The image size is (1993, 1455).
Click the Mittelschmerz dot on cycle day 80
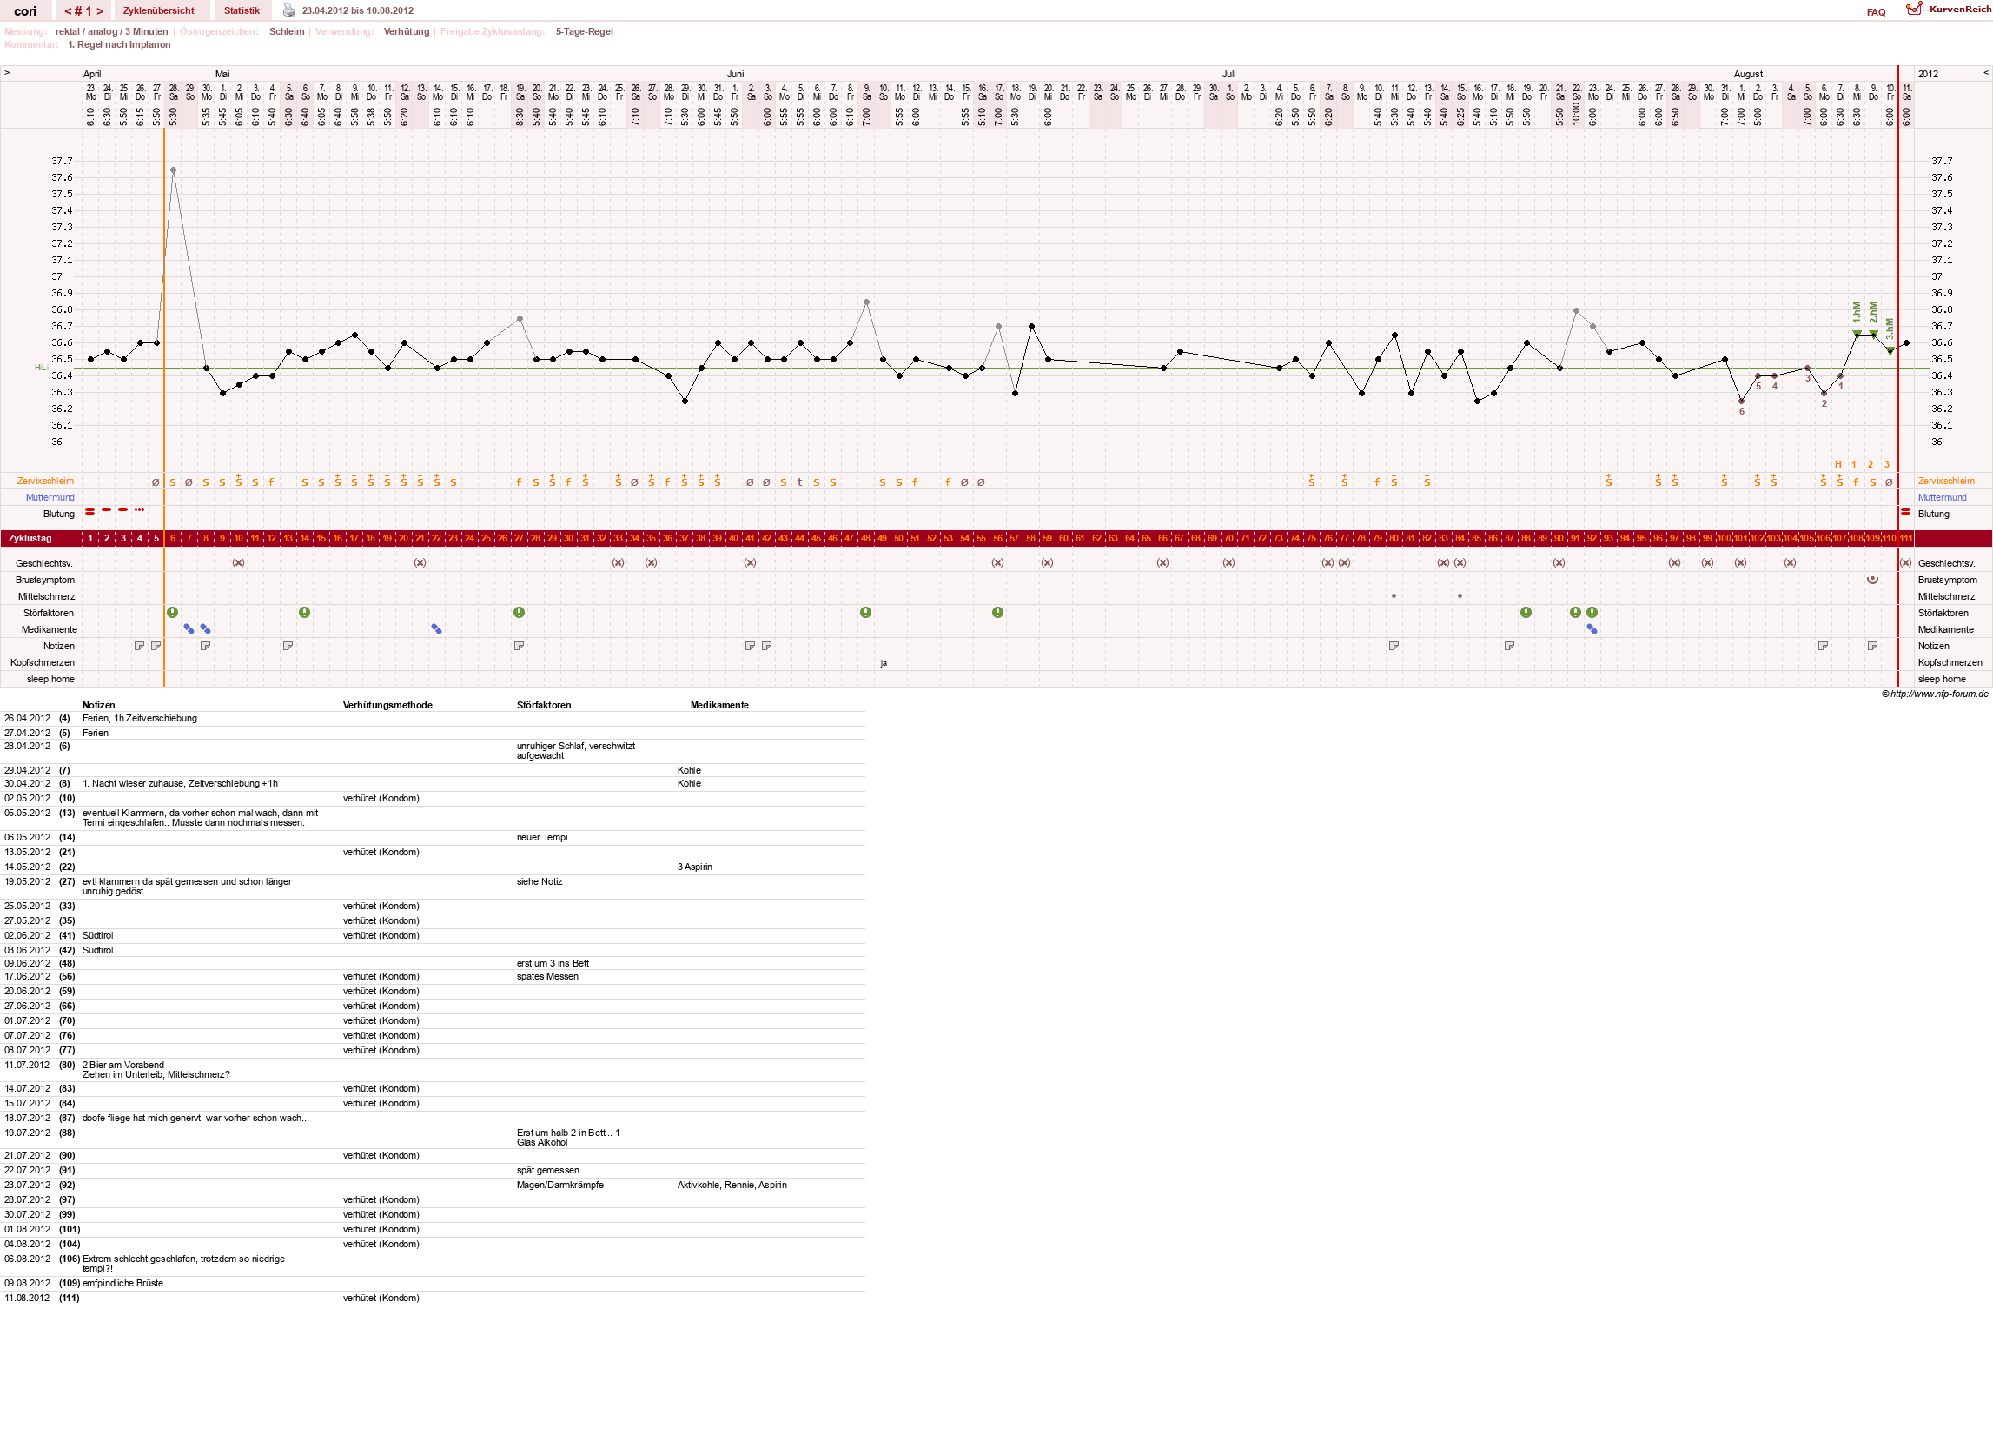coord(1394,596)
